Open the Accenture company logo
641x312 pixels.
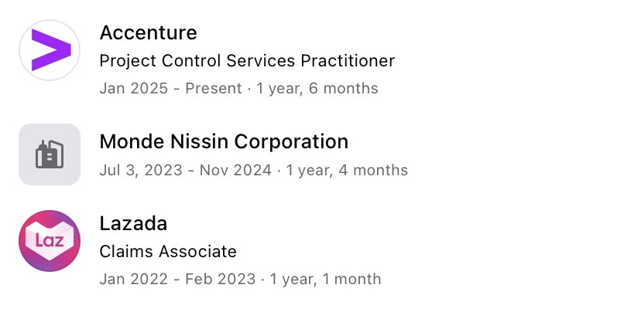[50, 50]
